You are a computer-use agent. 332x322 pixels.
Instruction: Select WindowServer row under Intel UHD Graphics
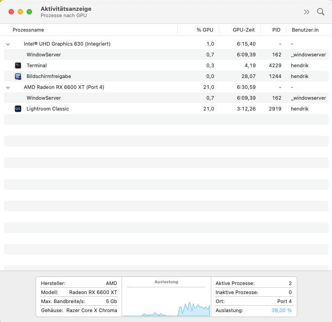[x=166, y=55]
